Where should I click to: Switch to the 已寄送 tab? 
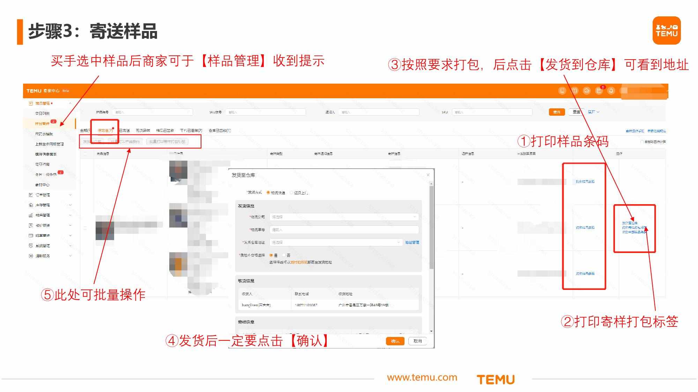[124, 131]
